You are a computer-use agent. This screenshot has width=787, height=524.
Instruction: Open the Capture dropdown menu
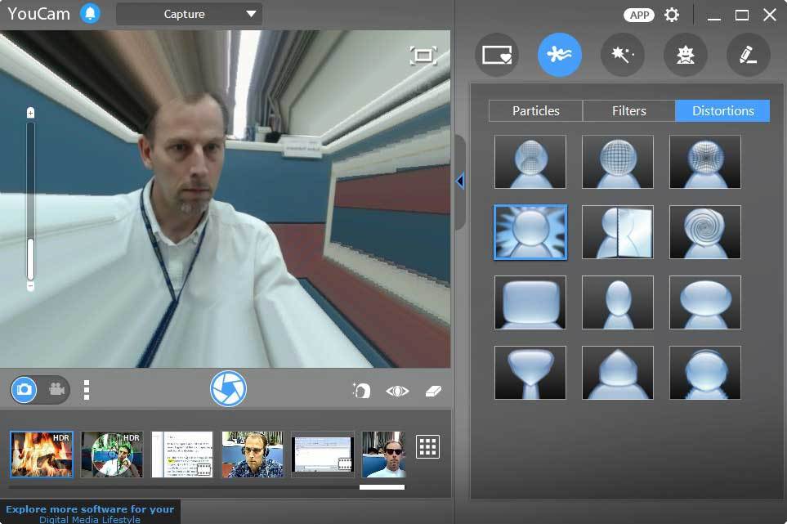coord(188,14)
